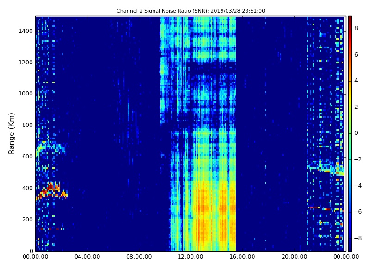Image resolution: width=370 pixels, height=278 pixels.
Task: Click the plot title with the SNR date
Action: pos(191,11)
